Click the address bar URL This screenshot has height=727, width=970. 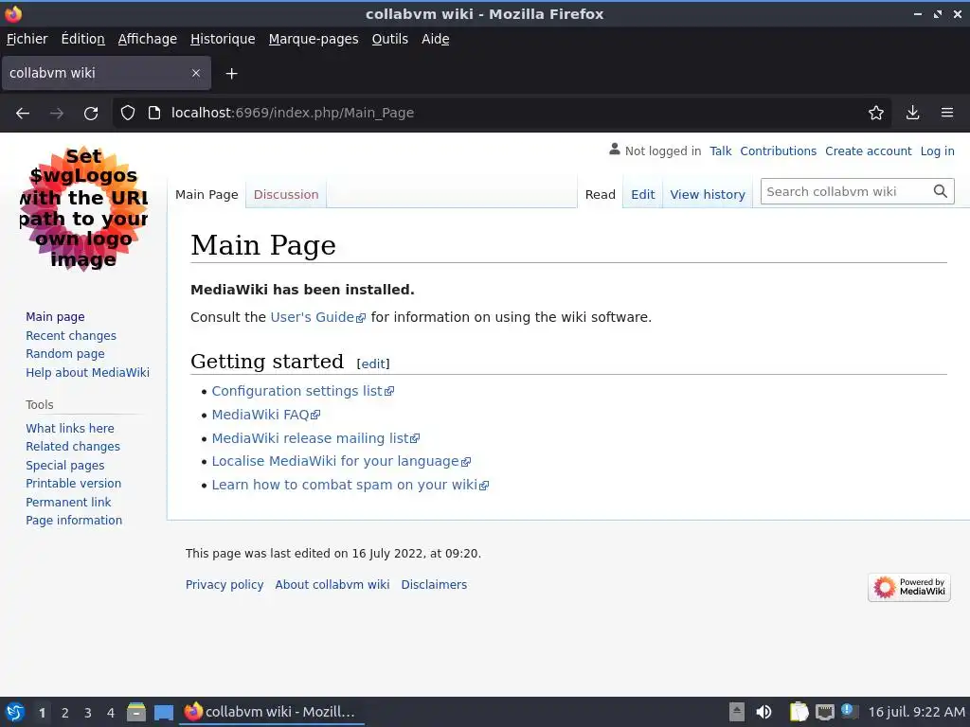[293, 113]
